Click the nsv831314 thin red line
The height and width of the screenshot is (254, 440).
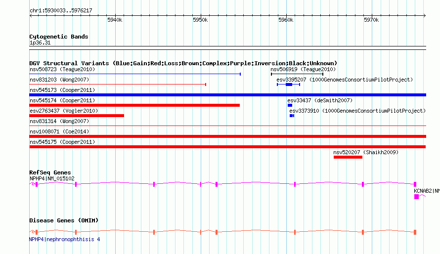click(227, 126)
